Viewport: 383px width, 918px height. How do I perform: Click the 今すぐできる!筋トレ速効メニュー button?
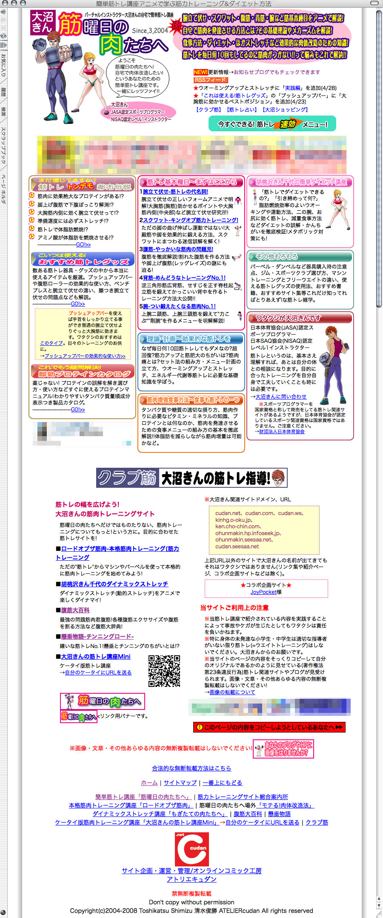[x=272, y=124]
